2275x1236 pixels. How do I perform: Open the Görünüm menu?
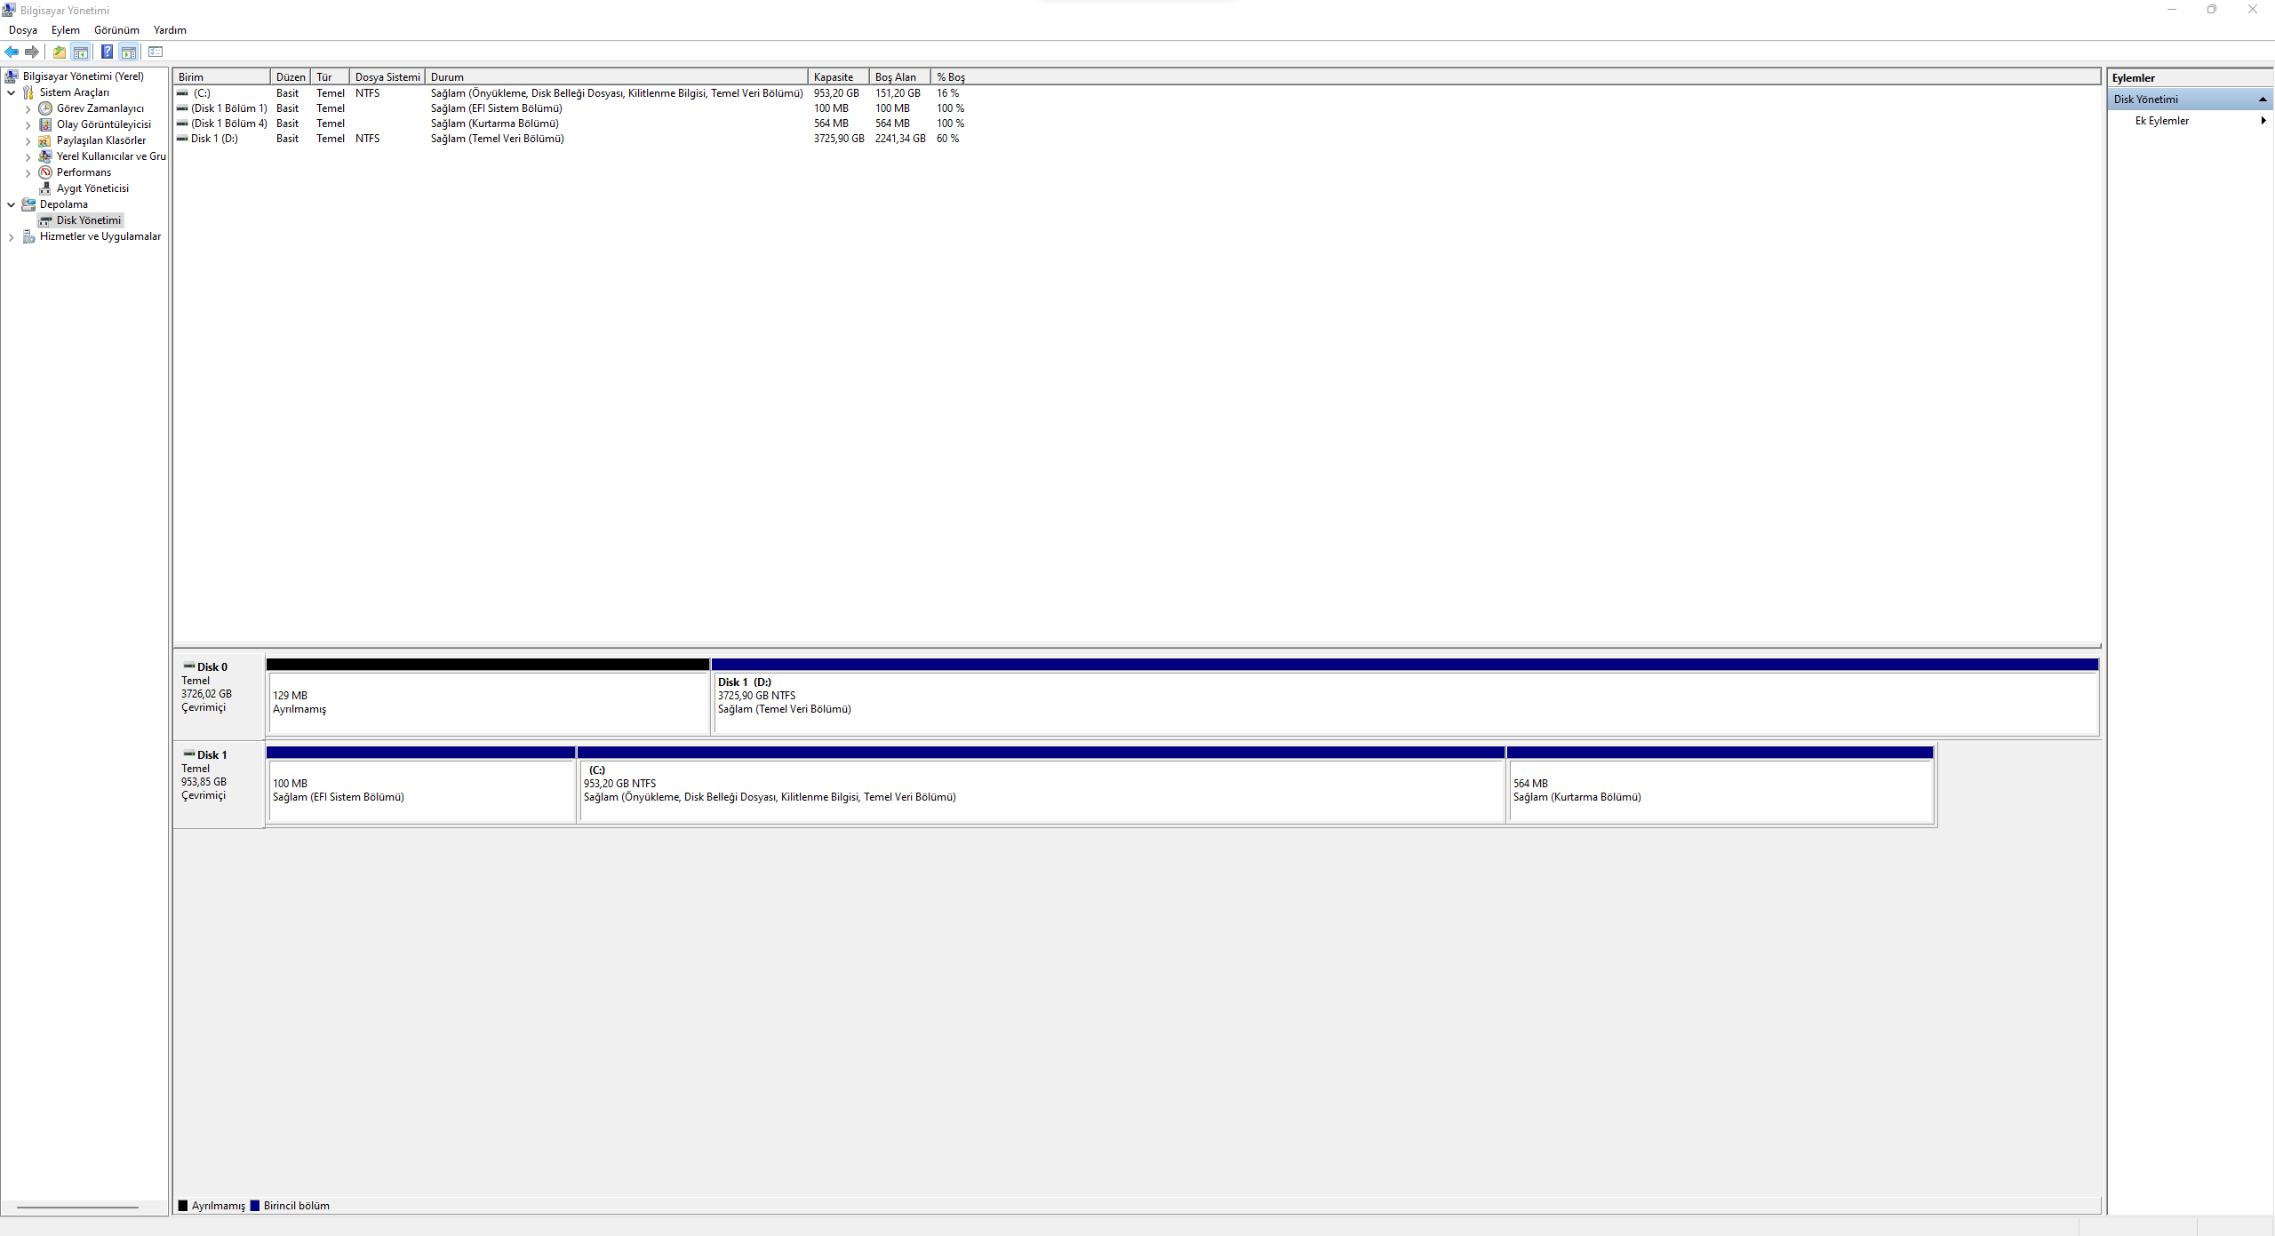116,30
